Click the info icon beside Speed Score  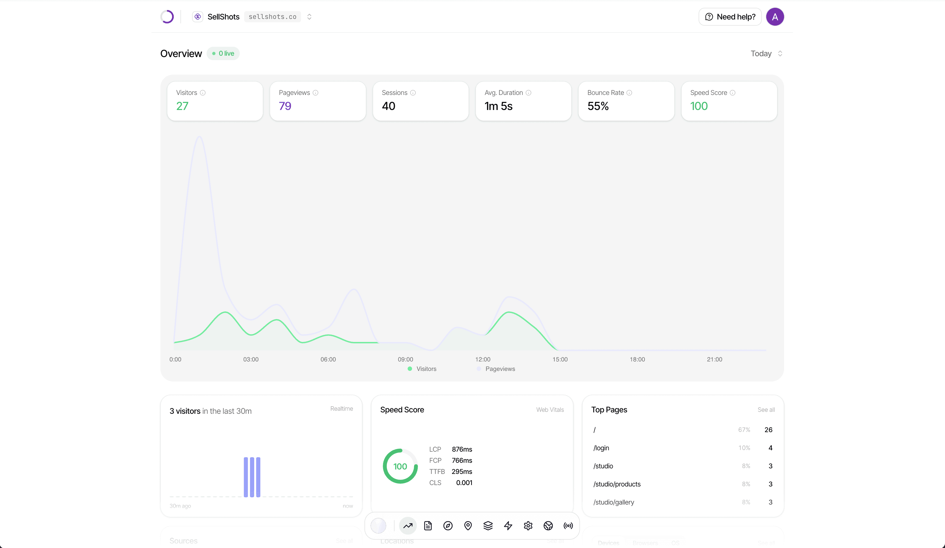tap(733, 93)
